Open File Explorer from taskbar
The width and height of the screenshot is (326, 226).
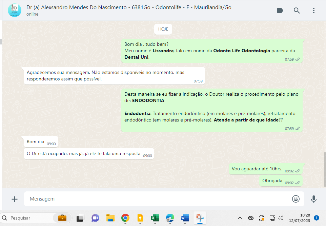click(110, 218)
